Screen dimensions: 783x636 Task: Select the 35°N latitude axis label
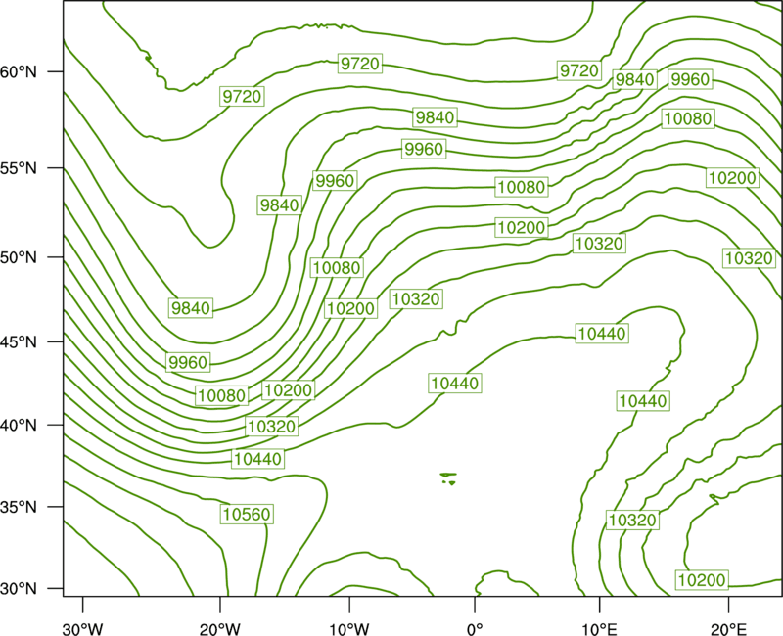(19, 507)
